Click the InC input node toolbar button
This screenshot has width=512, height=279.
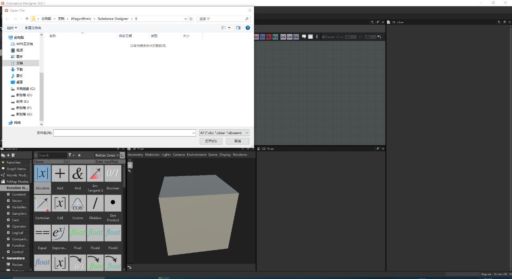[x=283, y=37]
